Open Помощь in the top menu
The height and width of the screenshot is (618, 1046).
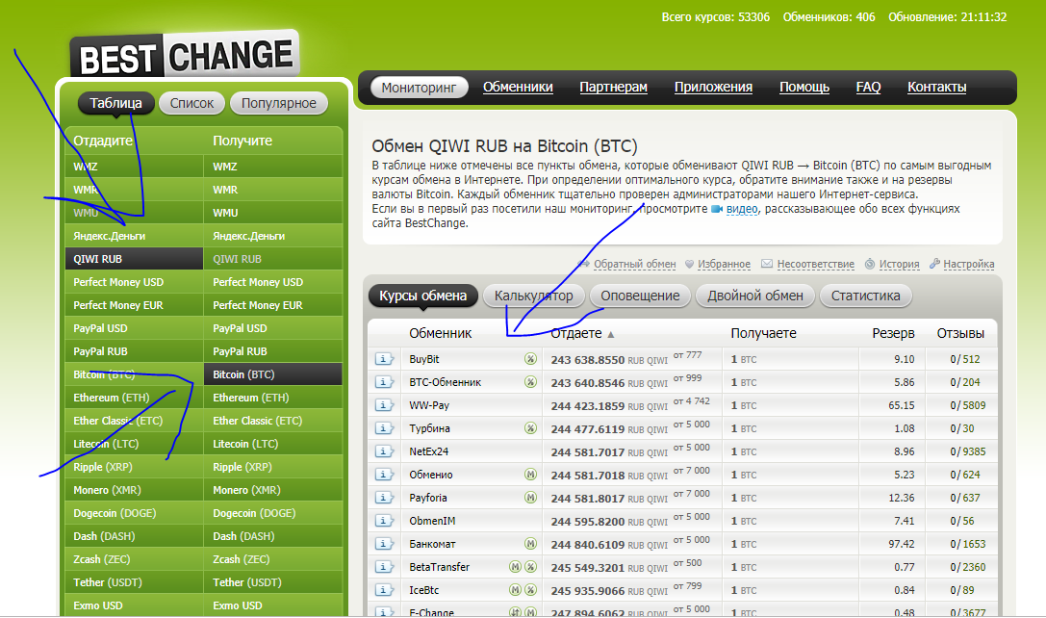pos(804,87)
